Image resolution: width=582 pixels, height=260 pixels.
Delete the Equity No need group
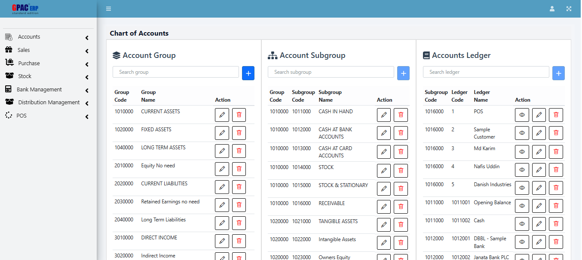point(239,169)
